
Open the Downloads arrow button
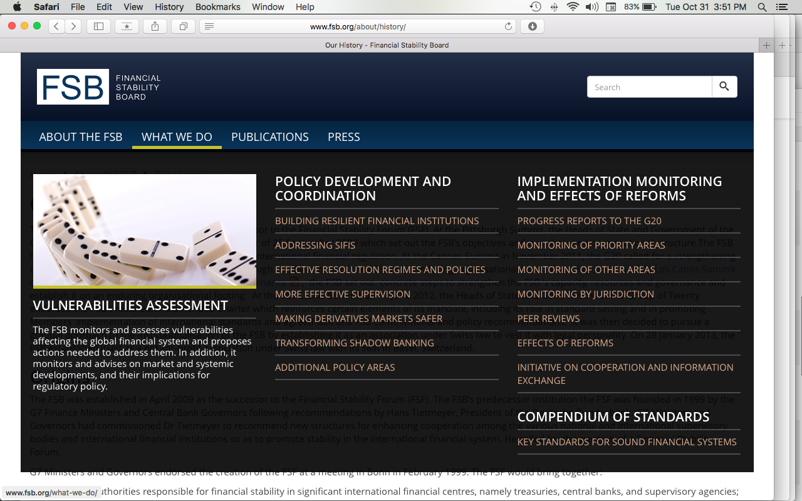coord(532,26)
